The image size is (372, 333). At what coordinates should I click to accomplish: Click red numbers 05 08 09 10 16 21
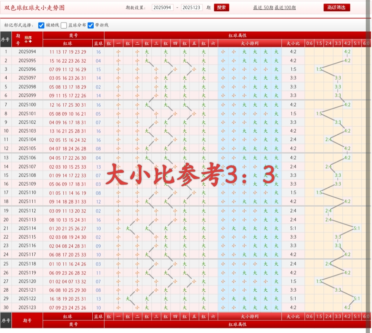tap(68, 114)
